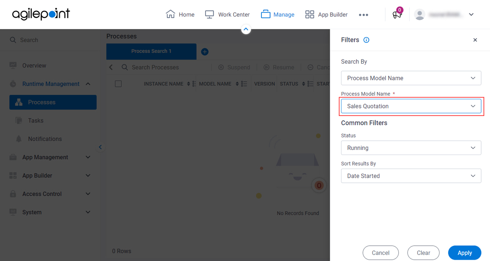Click the orange 0 counter badge
Viewport: 490px width, 261px height.
[x=318, y=186]
